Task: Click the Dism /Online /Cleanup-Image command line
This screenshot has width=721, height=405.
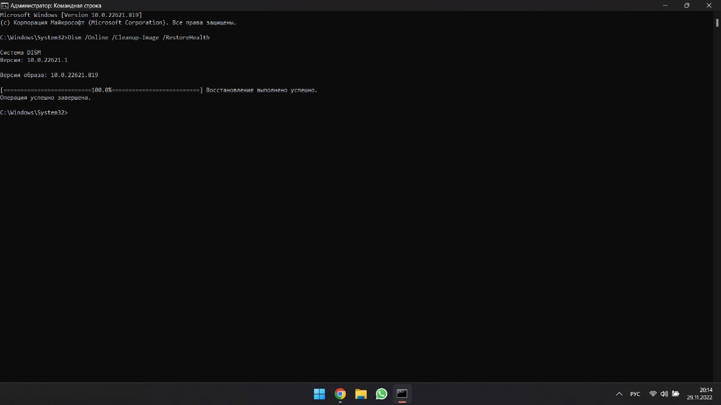Action: point(105,38)
